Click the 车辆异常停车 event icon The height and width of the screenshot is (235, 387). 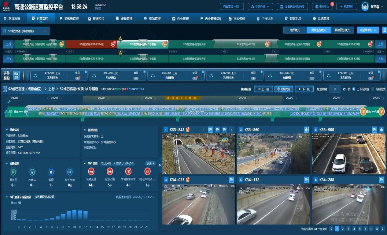[x=129, y=171]
